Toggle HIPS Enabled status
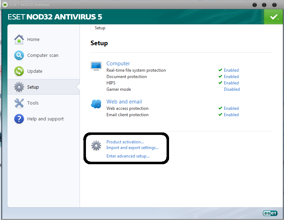284x220 pixels. [x=231, y=83]
